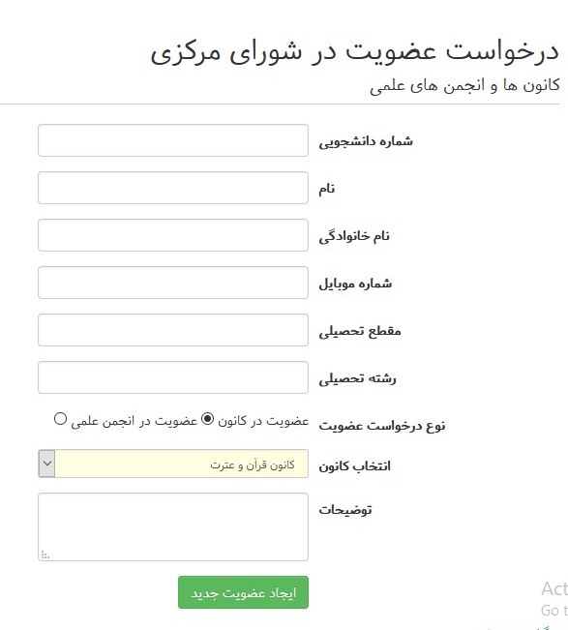Click the مقطع تحصیلی input box
The width and height of the screenshot is (568, 630).
click(173, 330)
